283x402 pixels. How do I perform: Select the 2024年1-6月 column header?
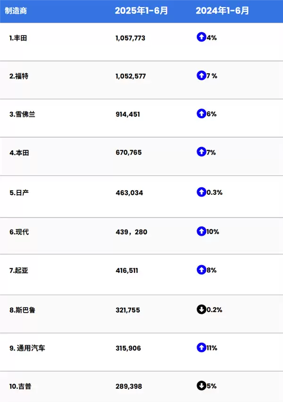[222, 10]
